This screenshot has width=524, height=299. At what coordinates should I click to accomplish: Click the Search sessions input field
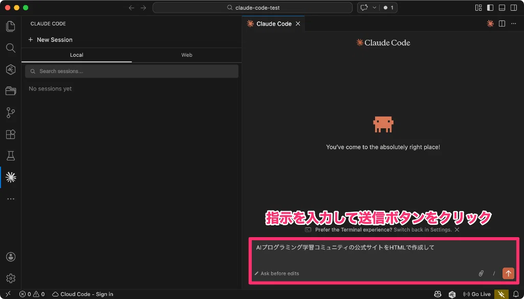(132, 72)
